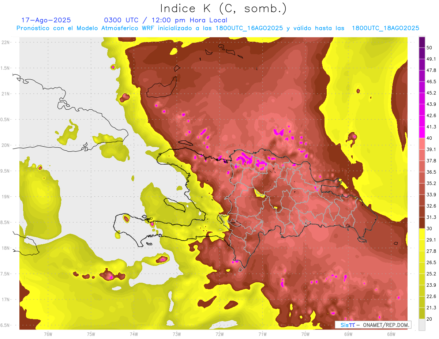Click the "39.1" color scale value
Image resolution: width=439 pixels, height=339 pixels.
(x=431, y=150)
